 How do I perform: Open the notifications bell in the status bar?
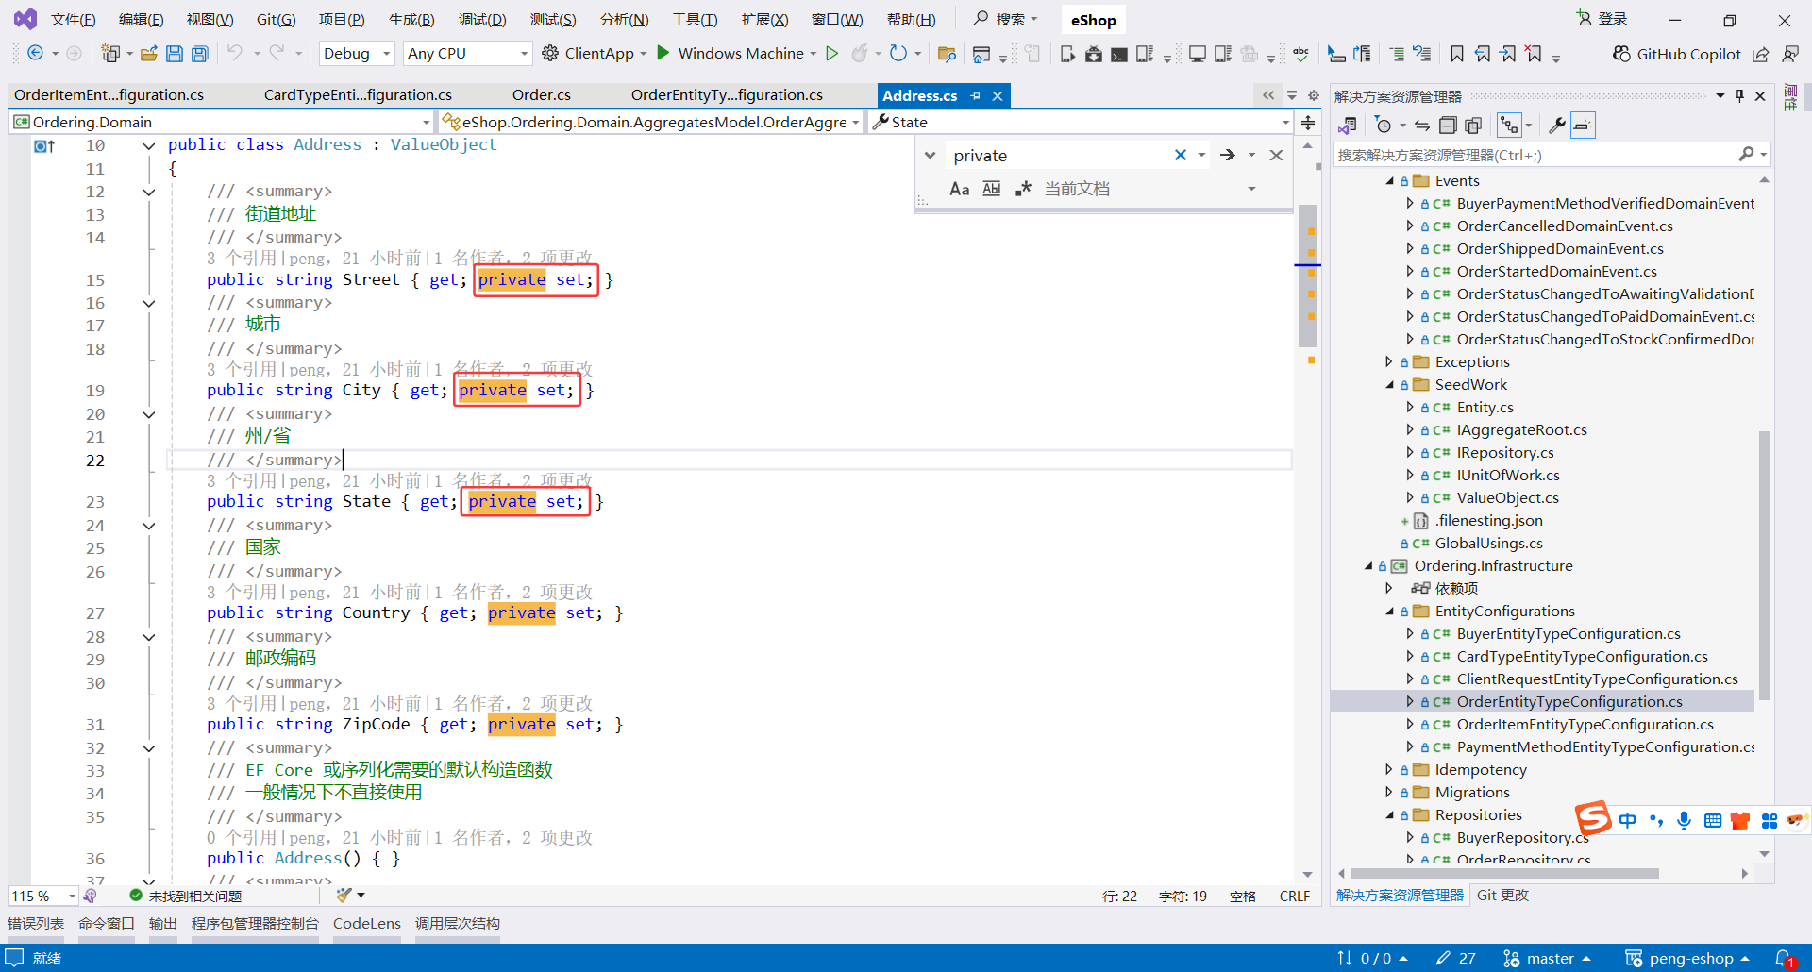1784,959
